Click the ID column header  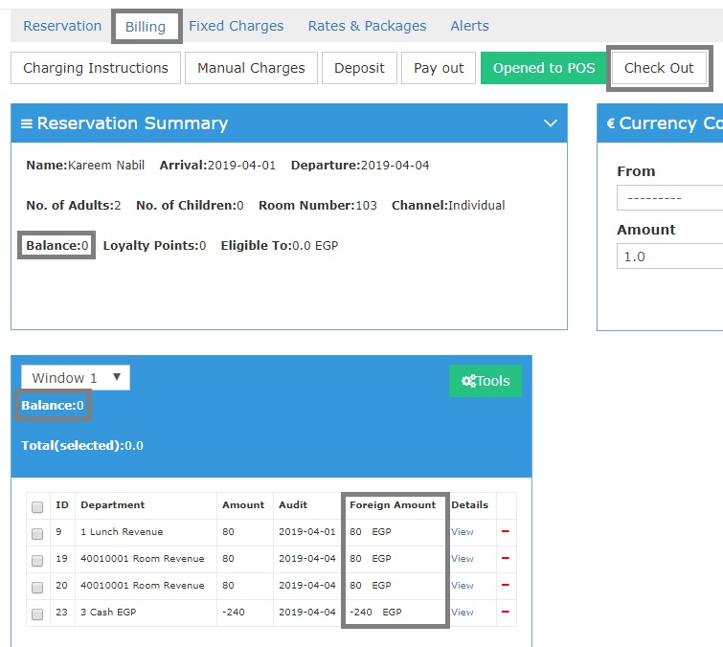[x=62, y=505]
